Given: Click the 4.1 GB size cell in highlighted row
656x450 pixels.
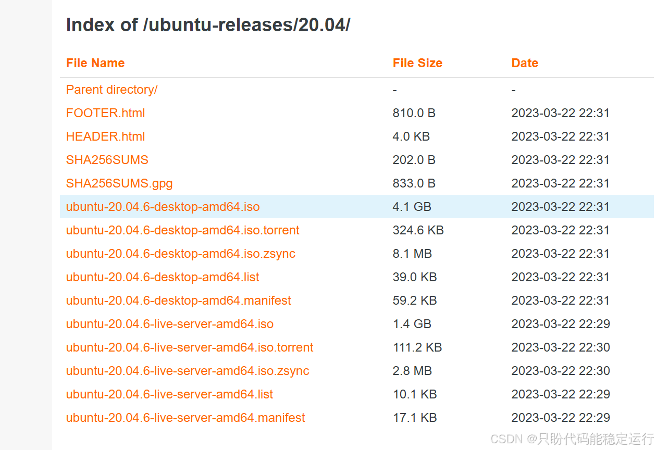Looking at the screenshot, I should (412, 207).
